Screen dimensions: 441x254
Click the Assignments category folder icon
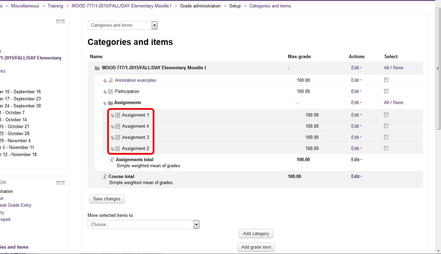(110, 103)
